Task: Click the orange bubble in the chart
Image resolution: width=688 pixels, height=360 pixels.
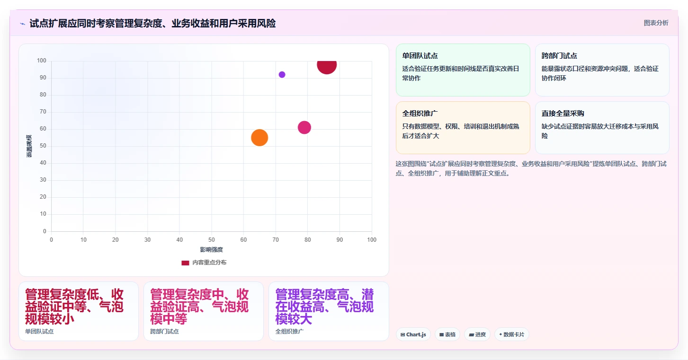Action: [x=259, y=138]
